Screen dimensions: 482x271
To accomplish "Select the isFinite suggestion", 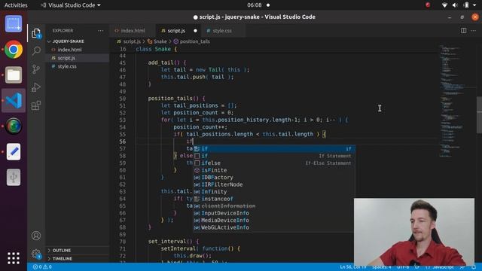I will (x=273, y=170).
